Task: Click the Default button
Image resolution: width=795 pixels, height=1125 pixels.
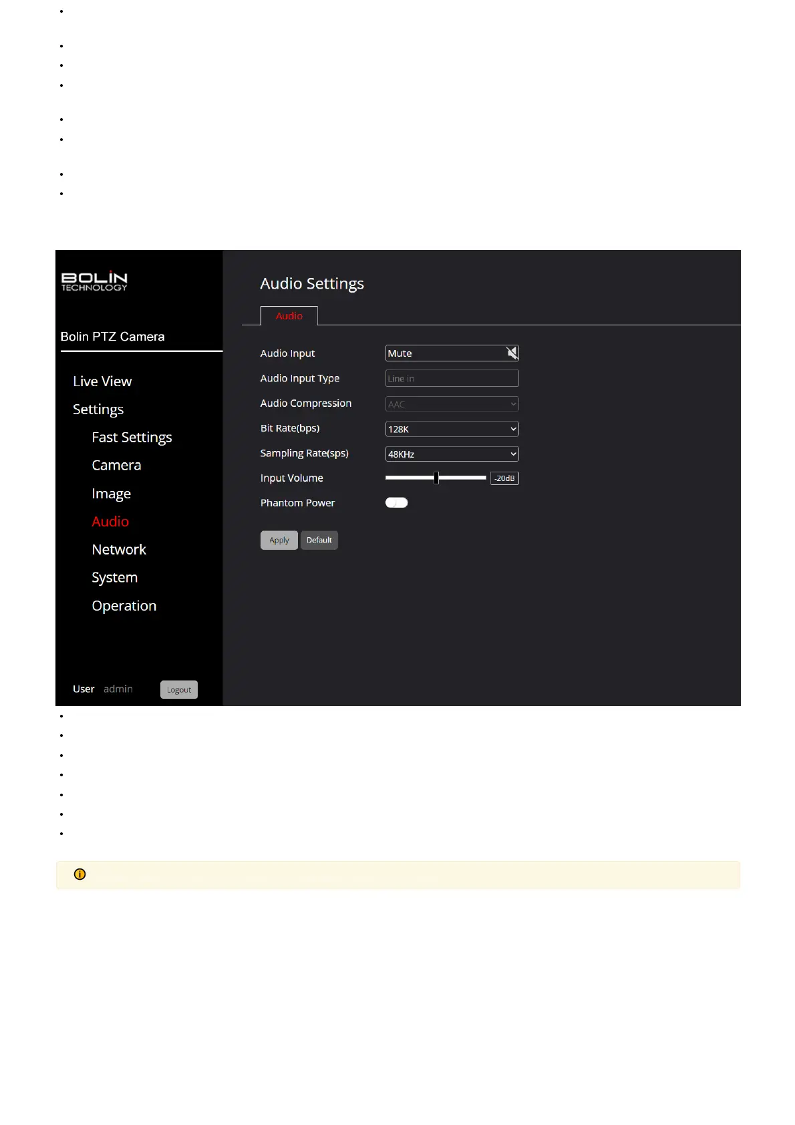Action: point(319,540)
